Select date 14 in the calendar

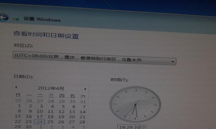point(83,112)
